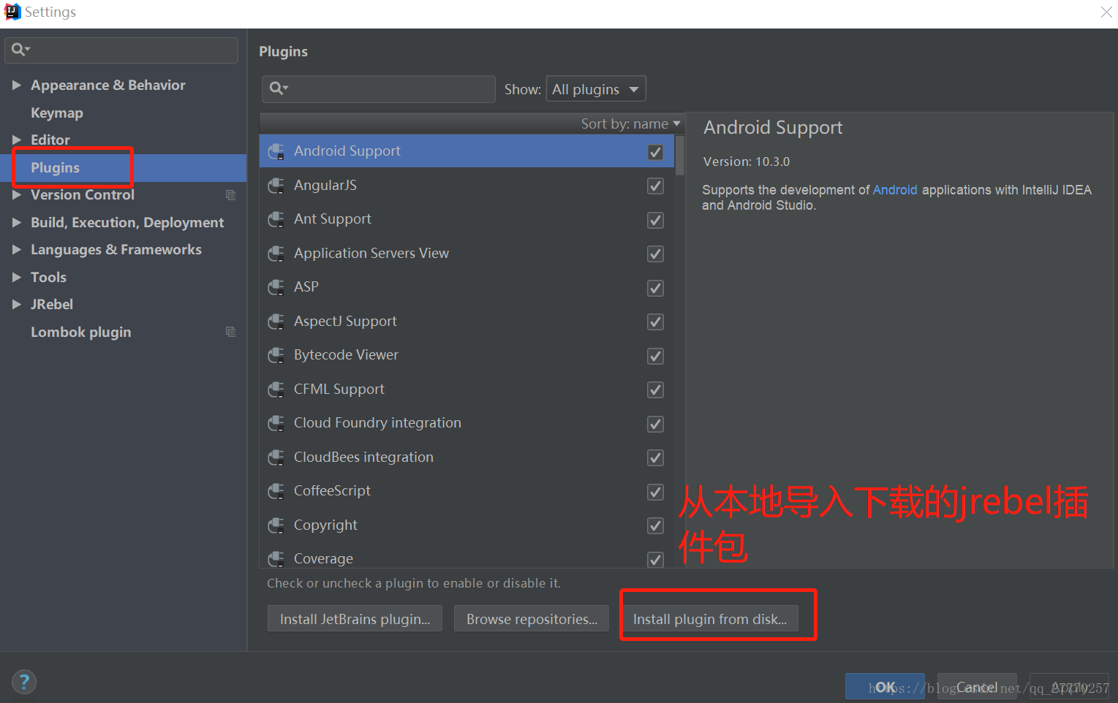Click the Bytecode Viewer plugin icon
1118x703 pixels.
pos(276,355)
